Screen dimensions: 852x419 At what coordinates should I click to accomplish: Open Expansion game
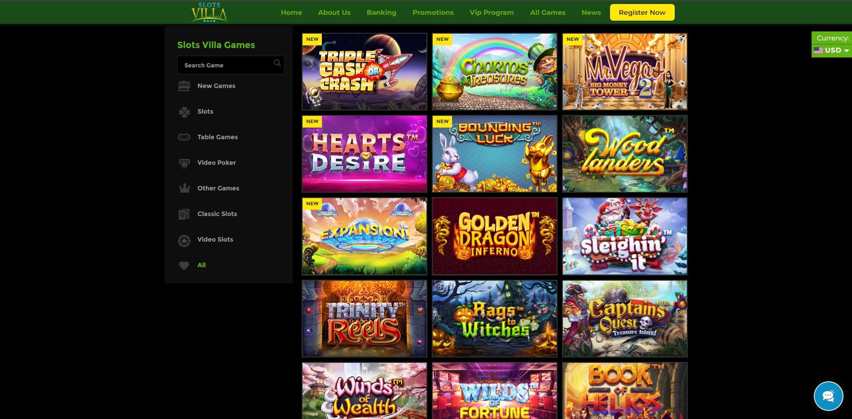coord(365,236)
